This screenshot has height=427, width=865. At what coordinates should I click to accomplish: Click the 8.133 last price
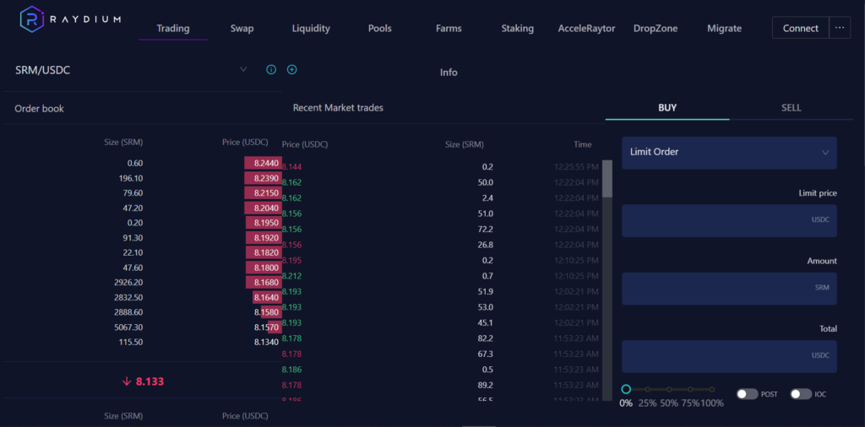pos(150,381)
